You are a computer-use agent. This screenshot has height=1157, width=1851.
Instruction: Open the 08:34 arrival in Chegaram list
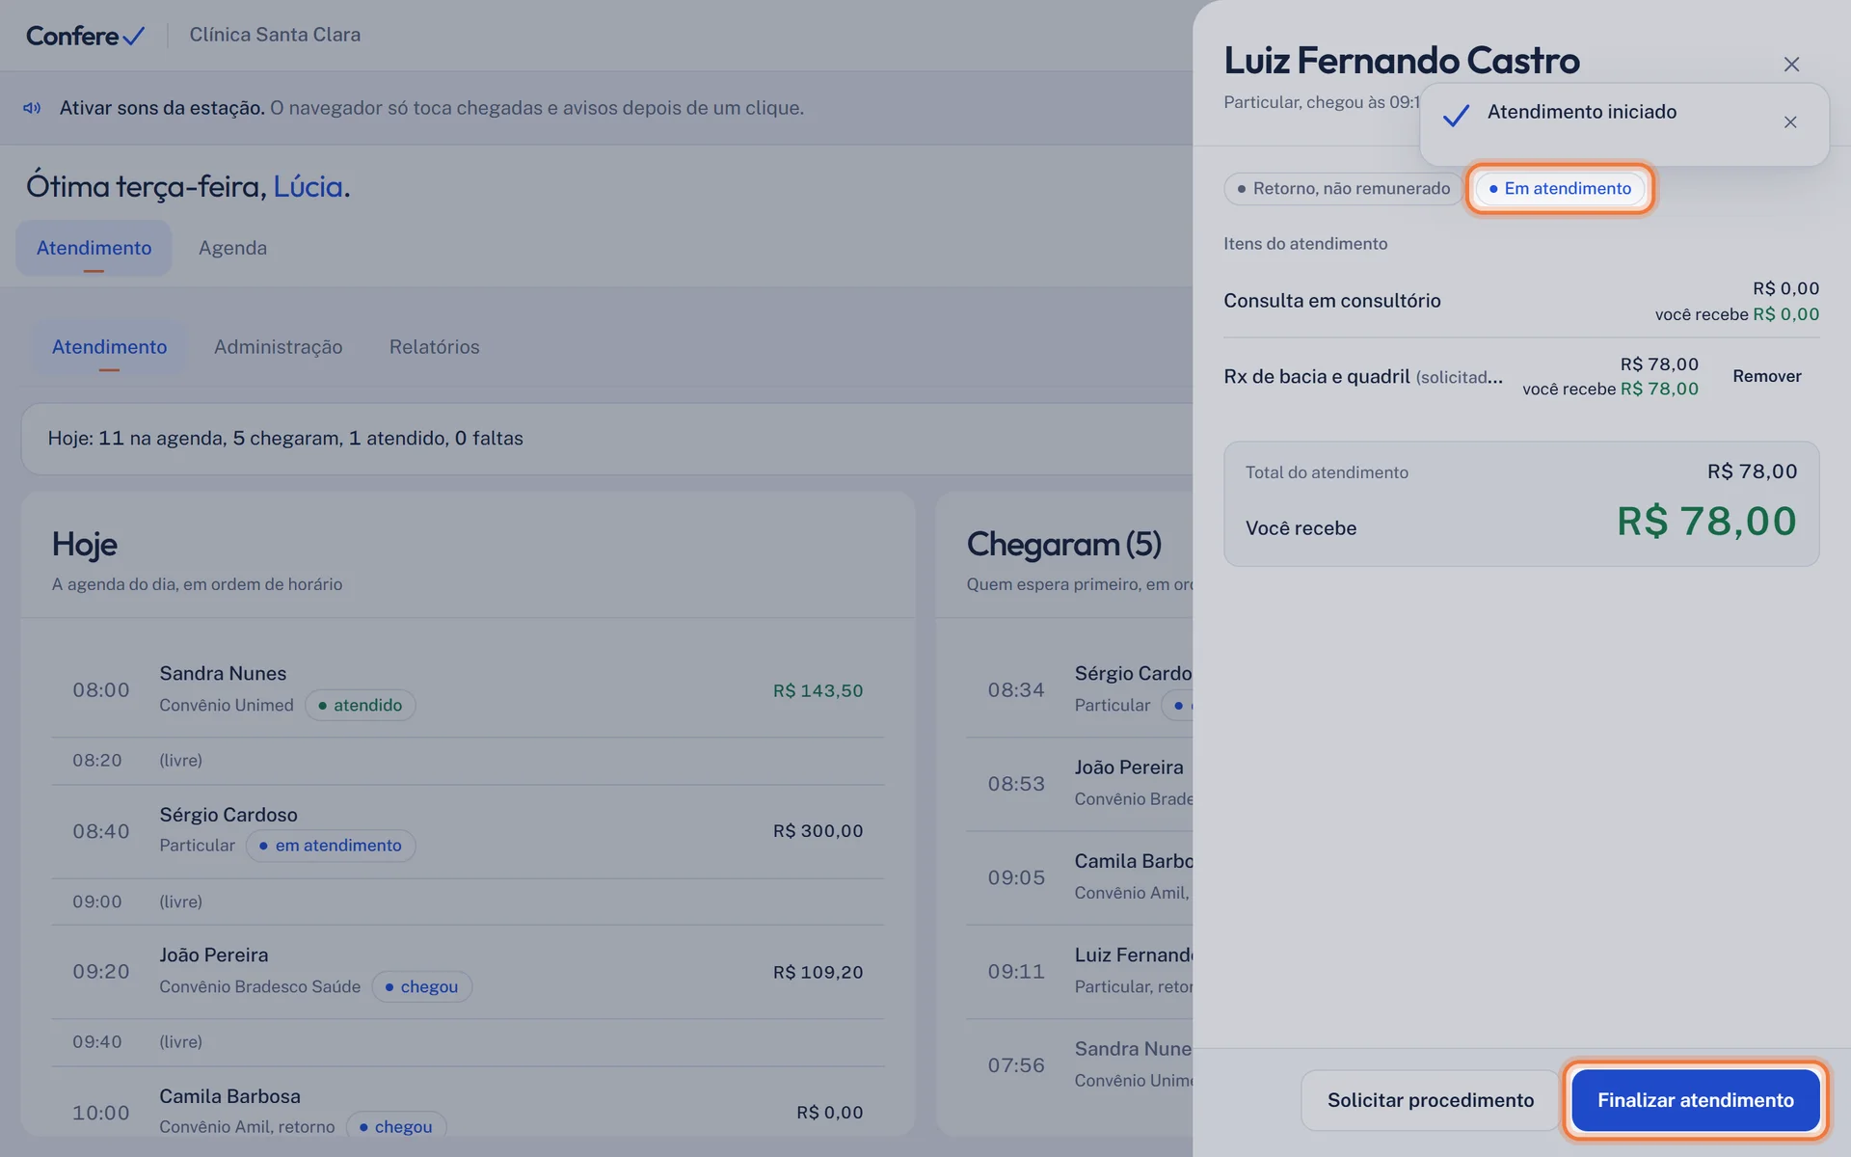click(x=1080, y=689)
